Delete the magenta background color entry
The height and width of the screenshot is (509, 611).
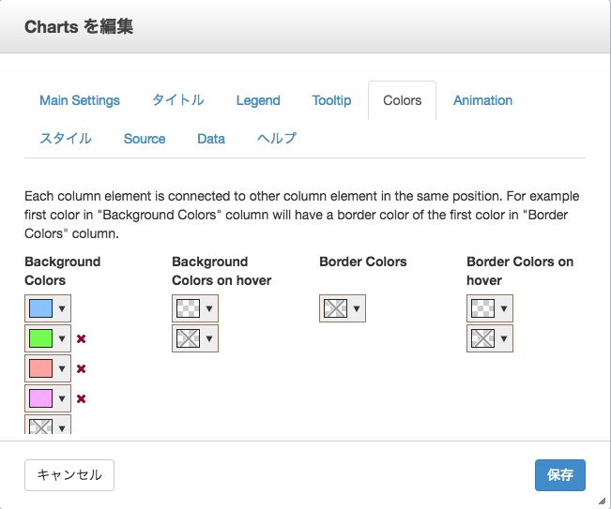pyautogui.click(x=81, y=399)
